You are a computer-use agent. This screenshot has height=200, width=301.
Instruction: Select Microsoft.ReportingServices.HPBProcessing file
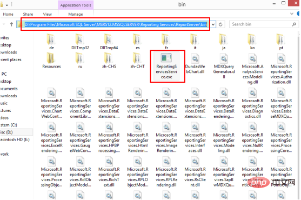click(x=109, y=138)
